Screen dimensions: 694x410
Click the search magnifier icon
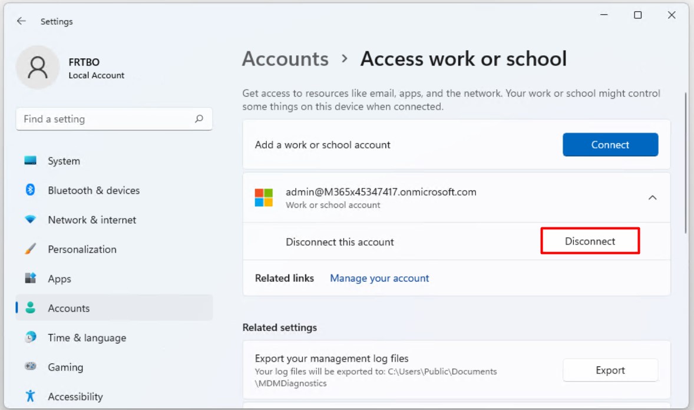click(199, 118)
